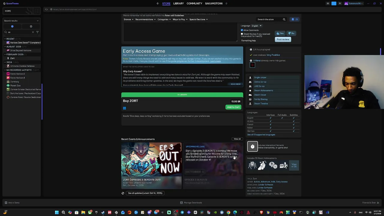Reload the store page
Screen dimensions: 384x216
point(46,9)
